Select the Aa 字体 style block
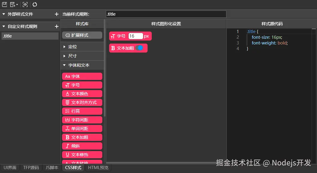This screenshot has width=317, height=173. coord(82,76)
